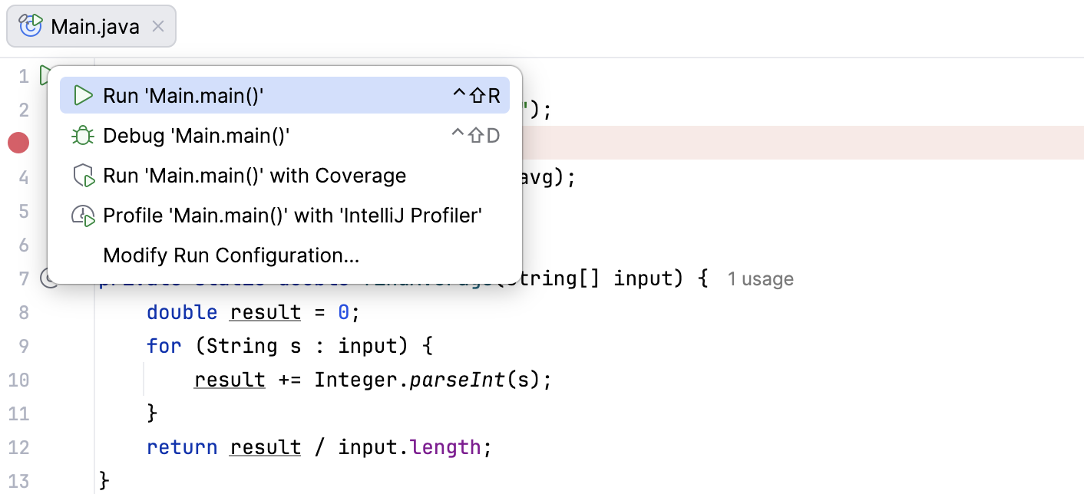Screen dimensions: 1084x494
Task: Click the underlined 'result' variable on line 8
Action: pyautogui.click(x=265, y=312)
